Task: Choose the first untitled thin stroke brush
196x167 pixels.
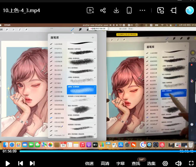Action: tap(82, 43)
